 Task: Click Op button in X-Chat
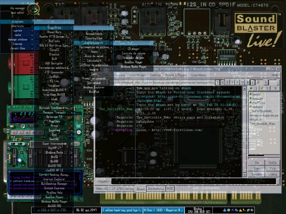[x=256, y=163]
